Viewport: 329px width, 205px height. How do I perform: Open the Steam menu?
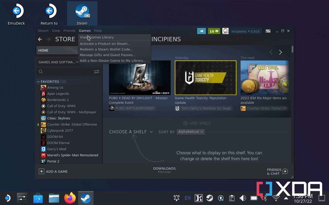pos(43,30)
